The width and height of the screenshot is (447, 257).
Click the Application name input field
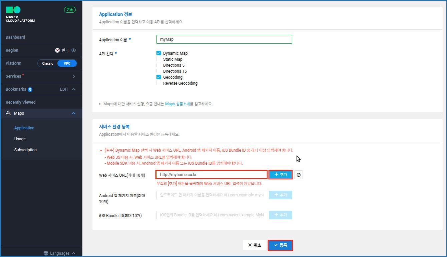pyautogui.click(x=224, y=39)
